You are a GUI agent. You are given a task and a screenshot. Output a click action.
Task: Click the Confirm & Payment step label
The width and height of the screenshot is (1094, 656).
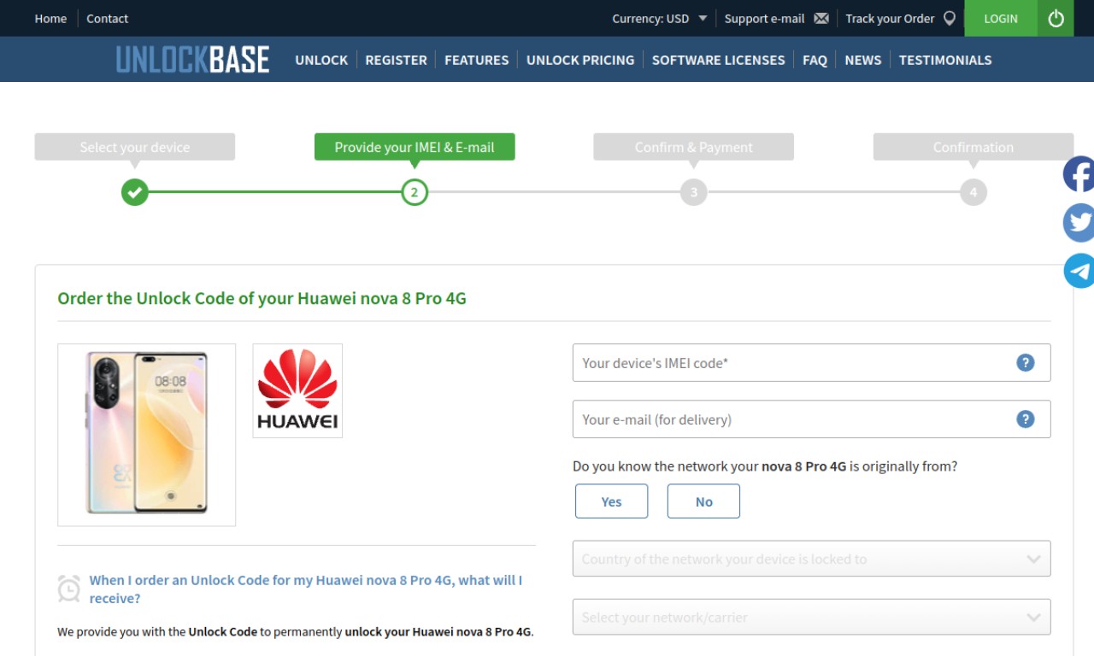click(x=694, y=147)
